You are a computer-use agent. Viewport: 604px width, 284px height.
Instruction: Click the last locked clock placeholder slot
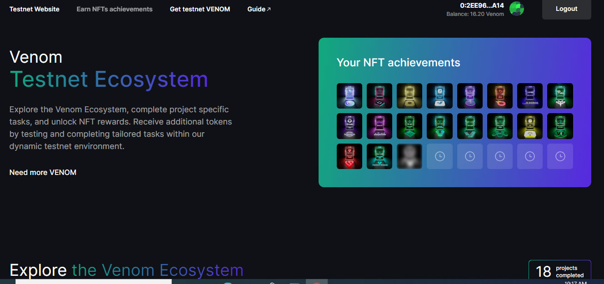pyautogui.click(x=560, y=156)
